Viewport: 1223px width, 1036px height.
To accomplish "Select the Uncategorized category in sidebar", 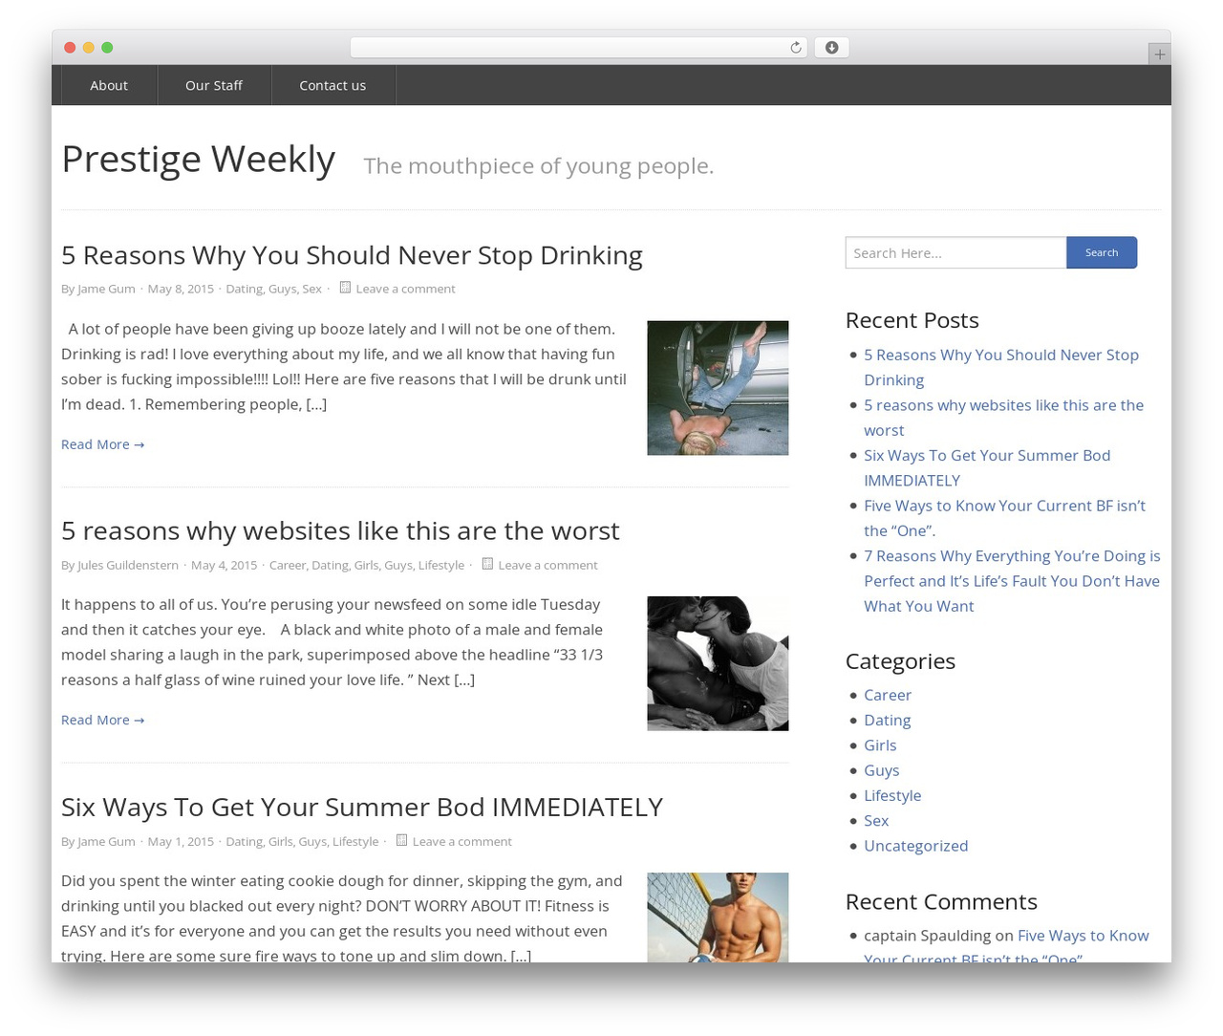I will point(915,846).
